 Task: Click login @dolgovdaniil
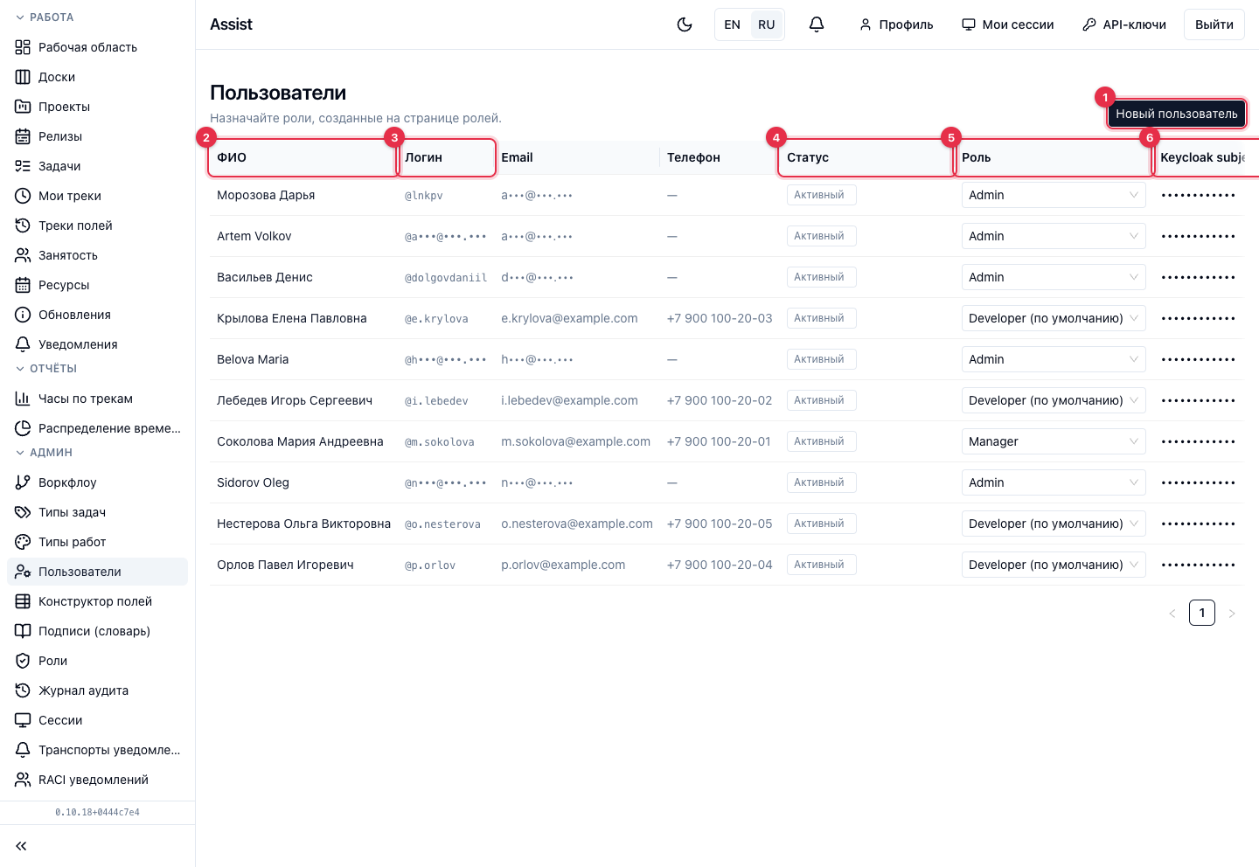446,278
